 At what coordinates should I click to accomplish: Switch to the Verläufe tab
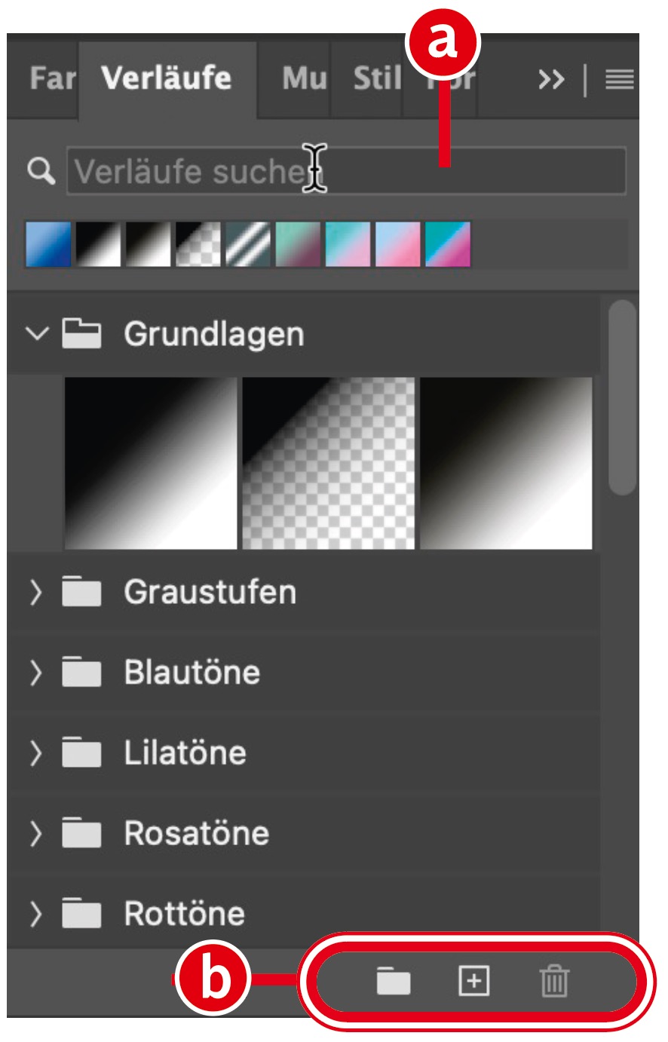coord(166,78)
